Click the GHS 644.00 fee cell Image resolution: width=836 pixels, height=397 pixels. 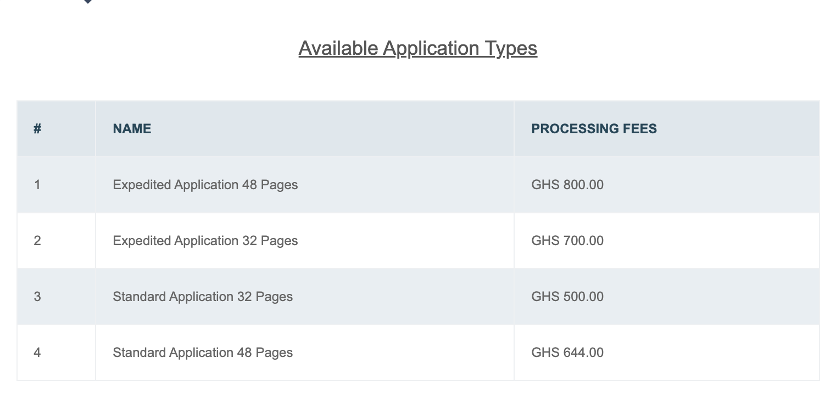point(567,353)
